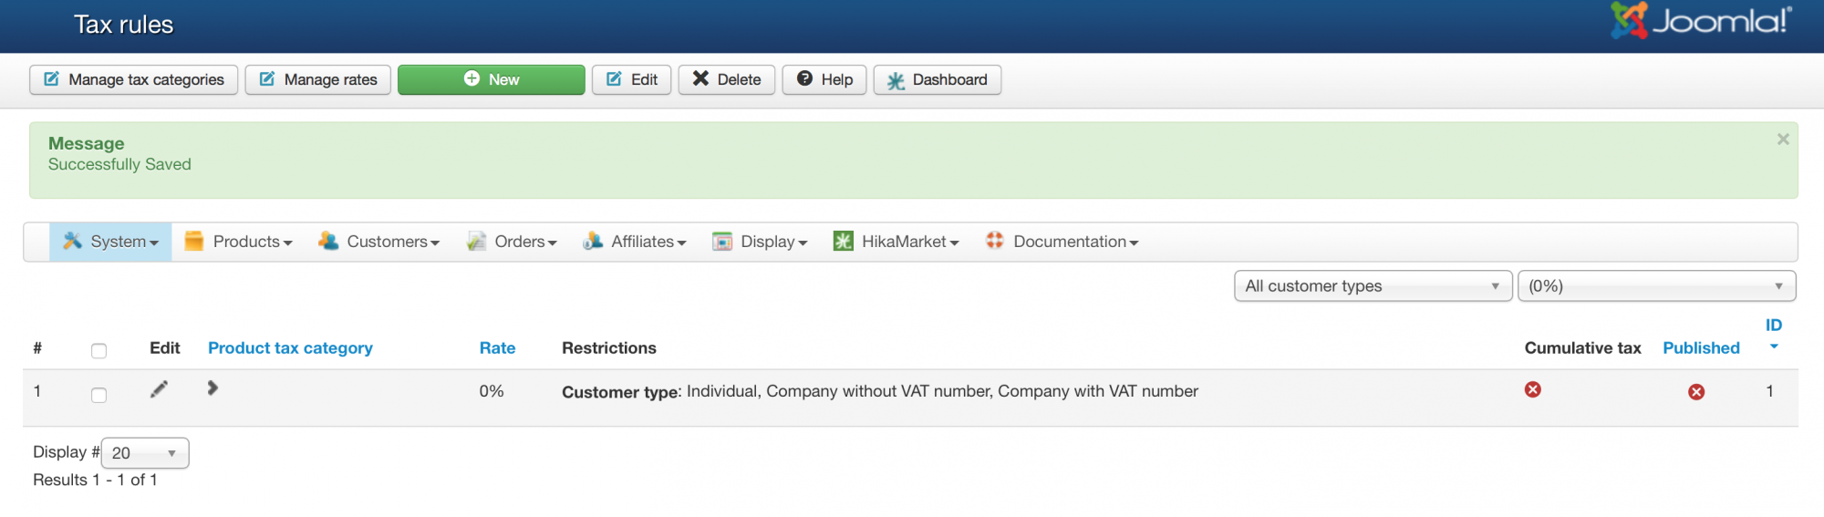Dismiss the Successfully Saved message

[x=1783, y=140]
